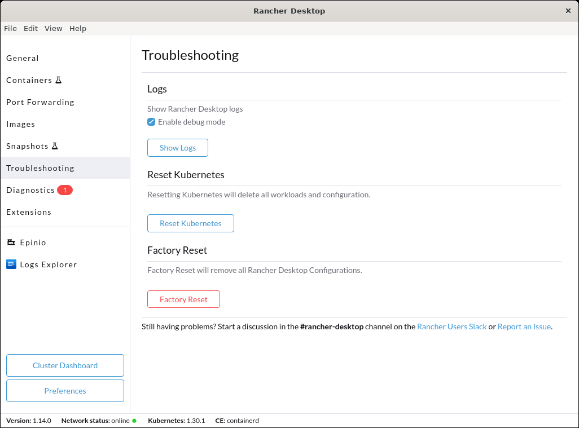This screenshot has width=579, height=428.
Task: Select Troubleshooting in the sidebar
Action: click(65, 168)
